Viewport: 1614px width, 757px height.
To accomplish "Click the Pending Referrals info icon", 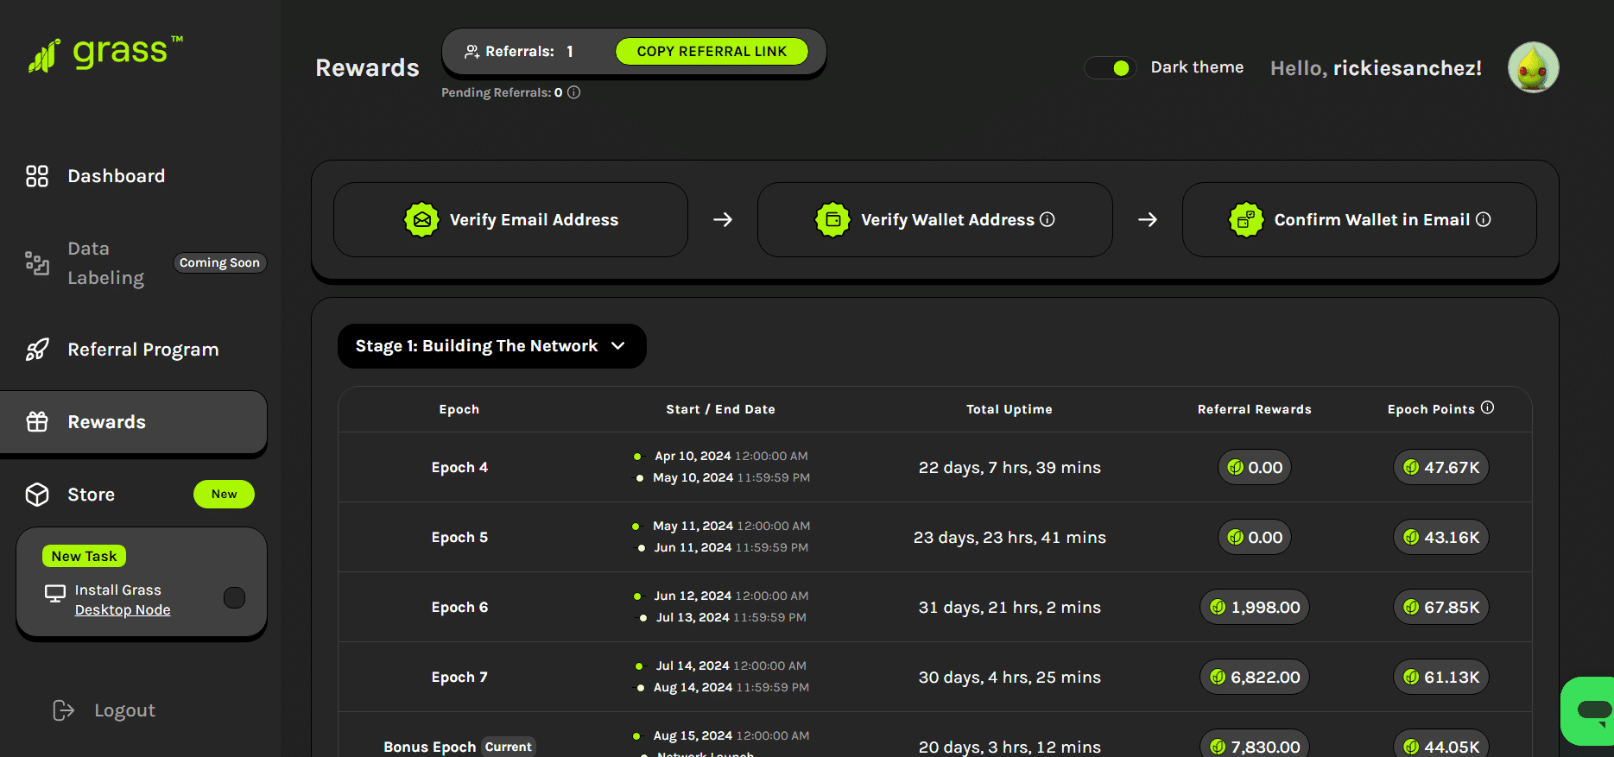I will coord(573,92).
